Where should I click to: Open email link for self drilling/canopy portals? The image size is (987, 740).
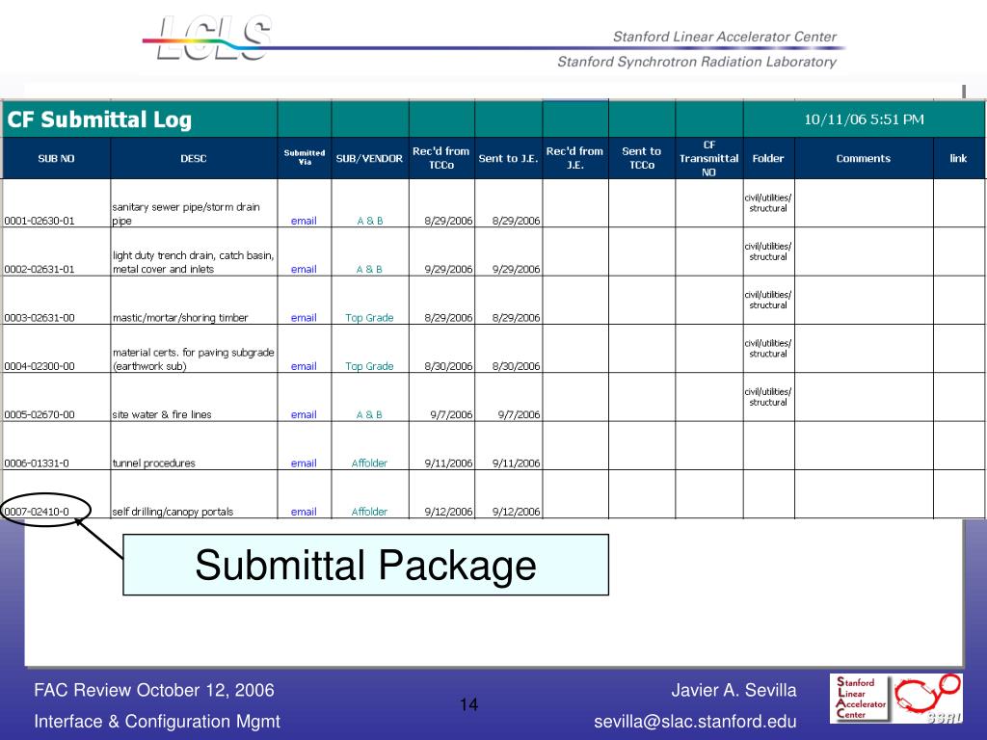304,512
